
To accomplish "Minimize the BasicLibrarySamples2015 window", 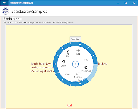I will point(118,3).
